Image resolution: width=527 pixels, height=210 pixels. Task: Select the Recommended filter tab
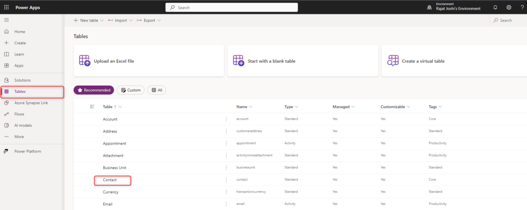tap(94, 90)
